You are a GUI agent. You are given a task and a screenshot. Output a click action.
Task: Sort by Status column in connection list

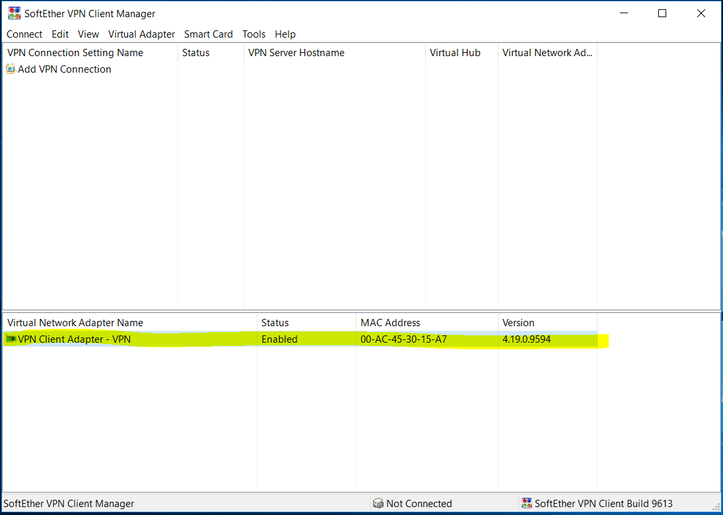(x=211, y=53)
